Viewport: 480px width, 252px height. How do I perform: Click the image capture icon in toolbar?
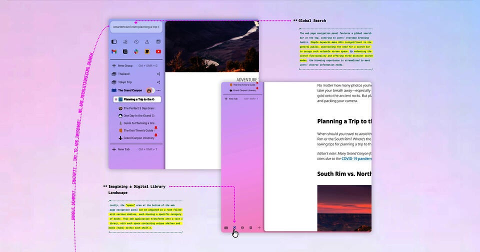coord(158,41)
